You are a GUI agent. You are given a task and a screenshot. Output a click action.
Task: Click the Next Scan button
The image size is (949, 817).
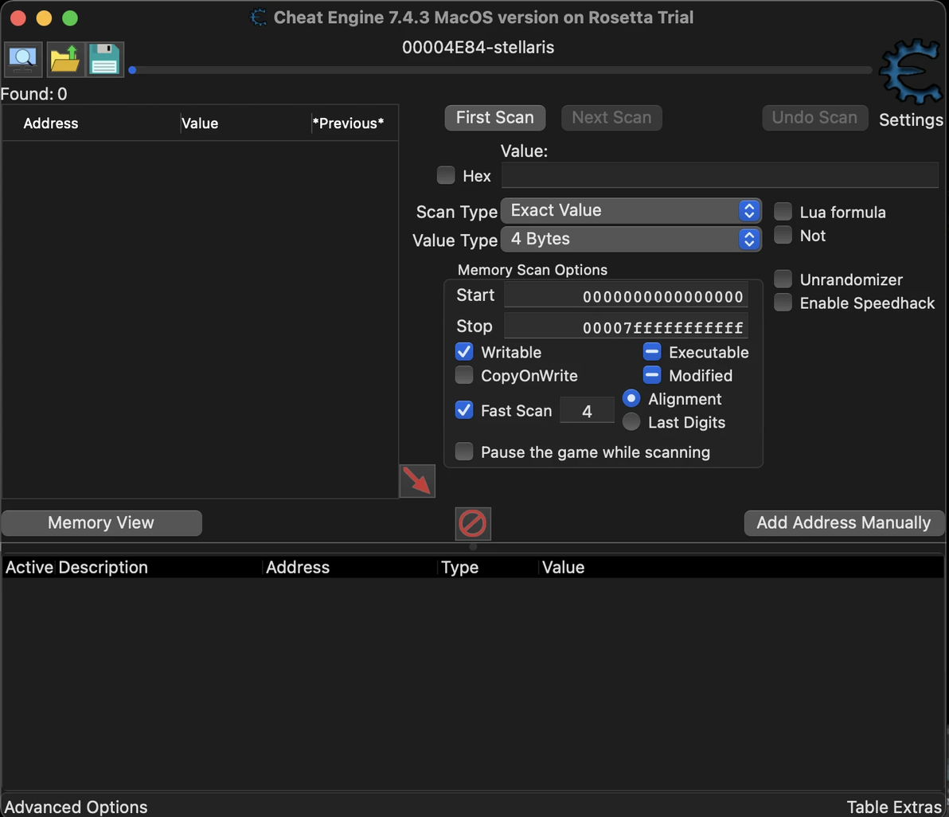pos(612,117)
